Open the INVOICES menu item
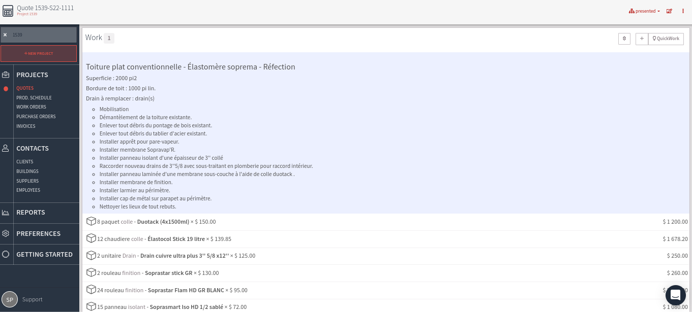692x312 pixels. pyautogui.click(x=25, y=126)
